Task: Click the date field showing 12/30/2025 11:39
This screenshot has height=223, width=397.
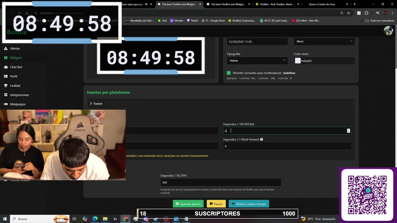Action: coord(257,42)
